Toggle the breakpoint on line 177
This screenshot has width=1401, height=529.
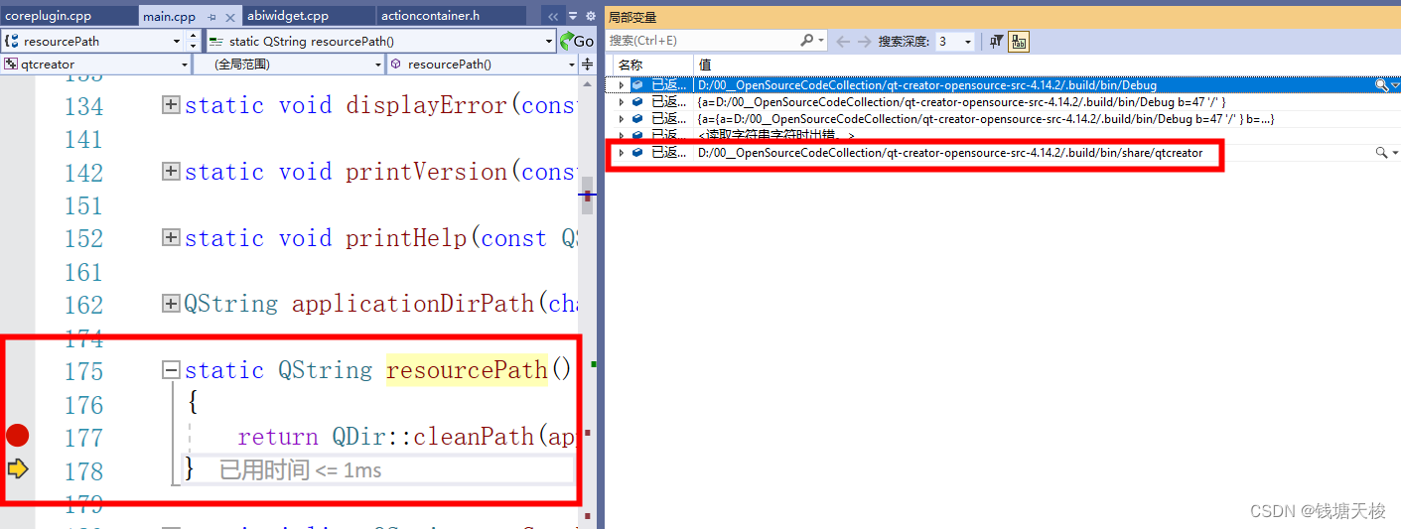coord(18,436)
